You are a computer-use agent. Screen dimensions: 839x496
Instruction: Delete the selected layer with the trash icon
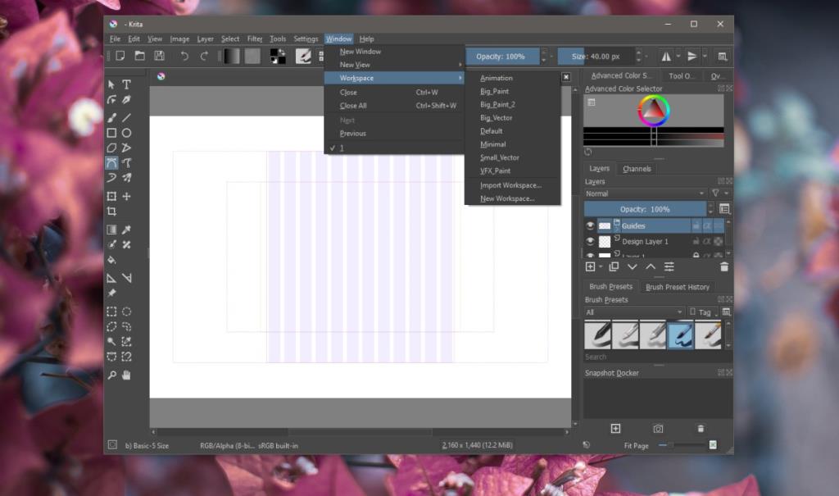[x=723, y=266]
